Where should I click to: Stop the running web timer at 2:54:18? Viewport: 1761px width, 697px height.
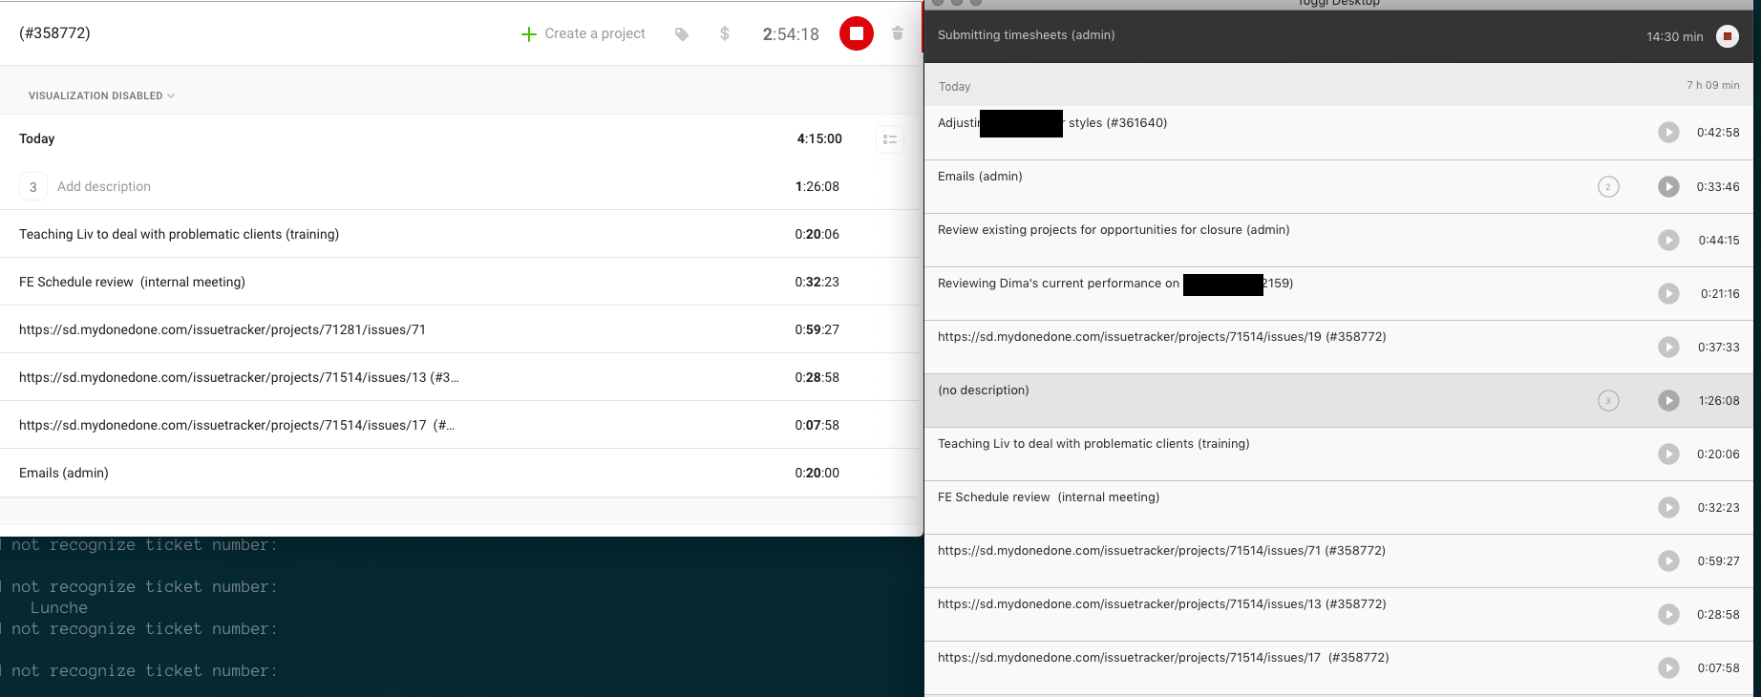[857, 33]
